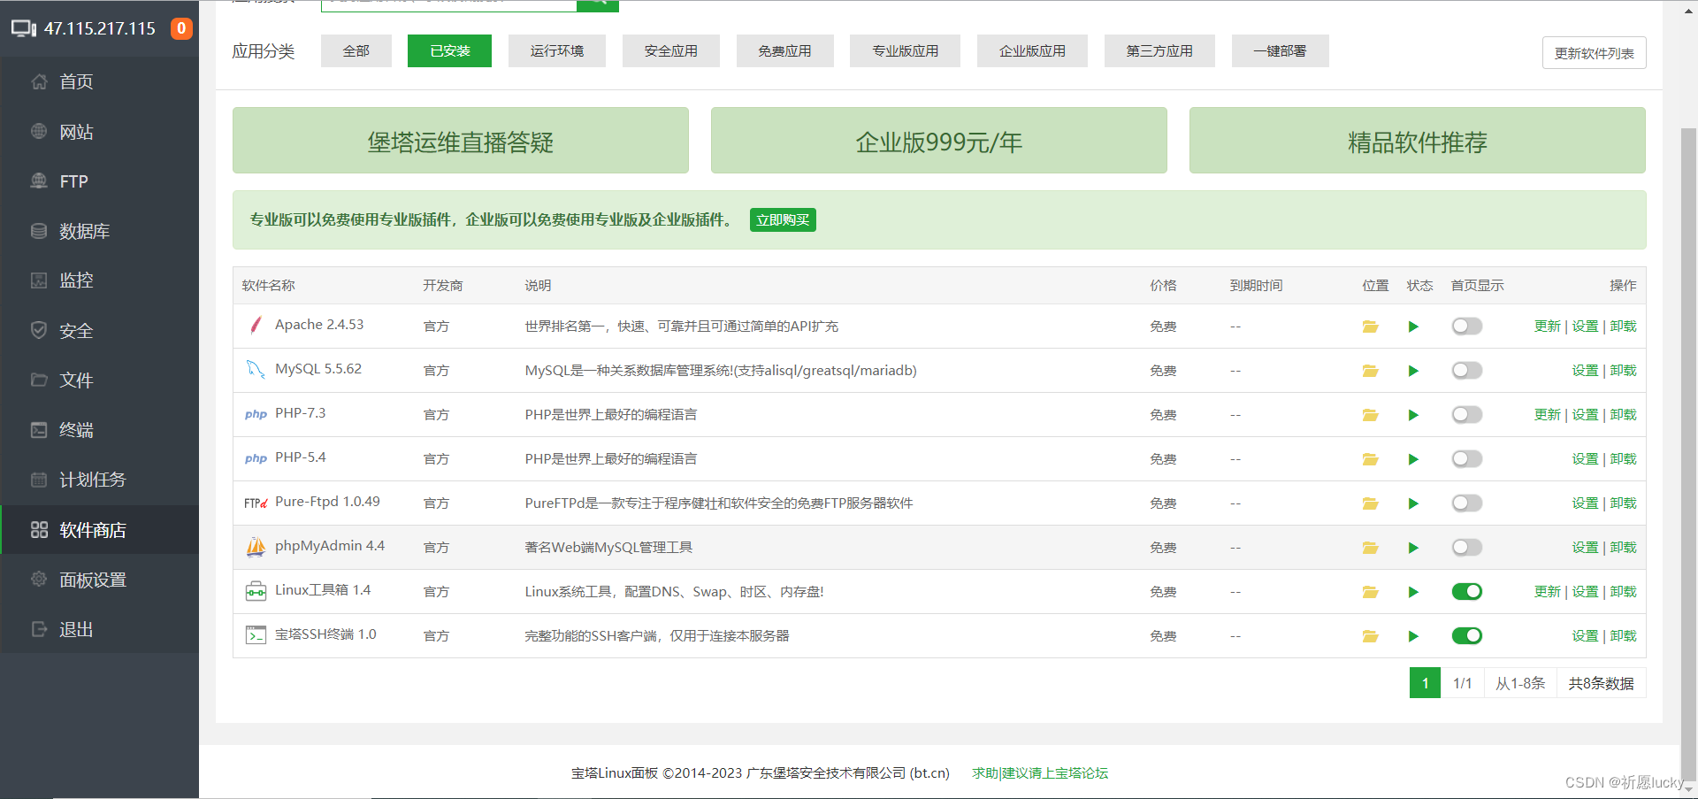Open the phpMyAdmin folder location icon

coord(1370,548)
